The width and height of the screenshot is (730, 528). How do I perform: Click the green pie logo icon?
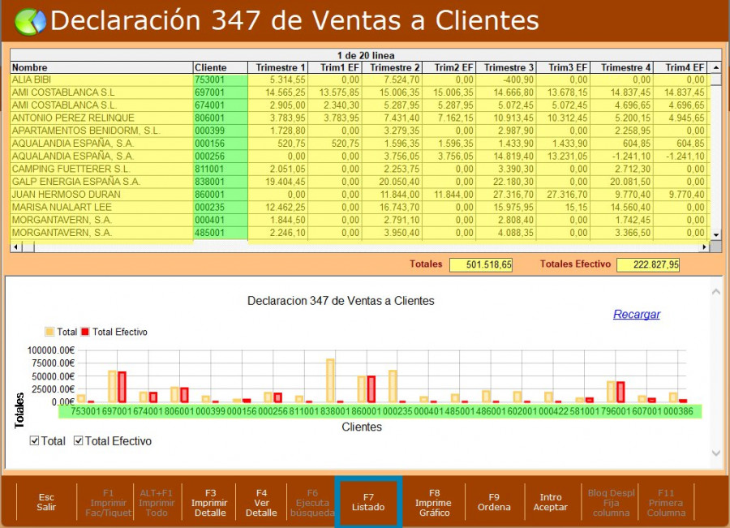30,21
